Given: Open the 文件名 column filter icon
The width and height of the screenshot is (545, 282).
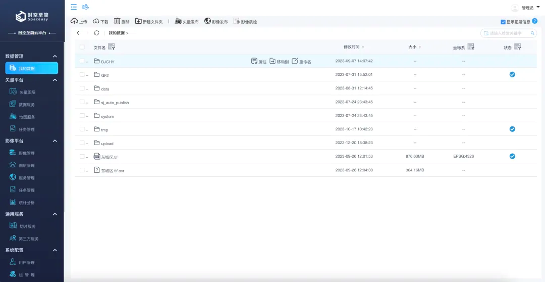Looking at the screenshot, I should coord(111,46).
